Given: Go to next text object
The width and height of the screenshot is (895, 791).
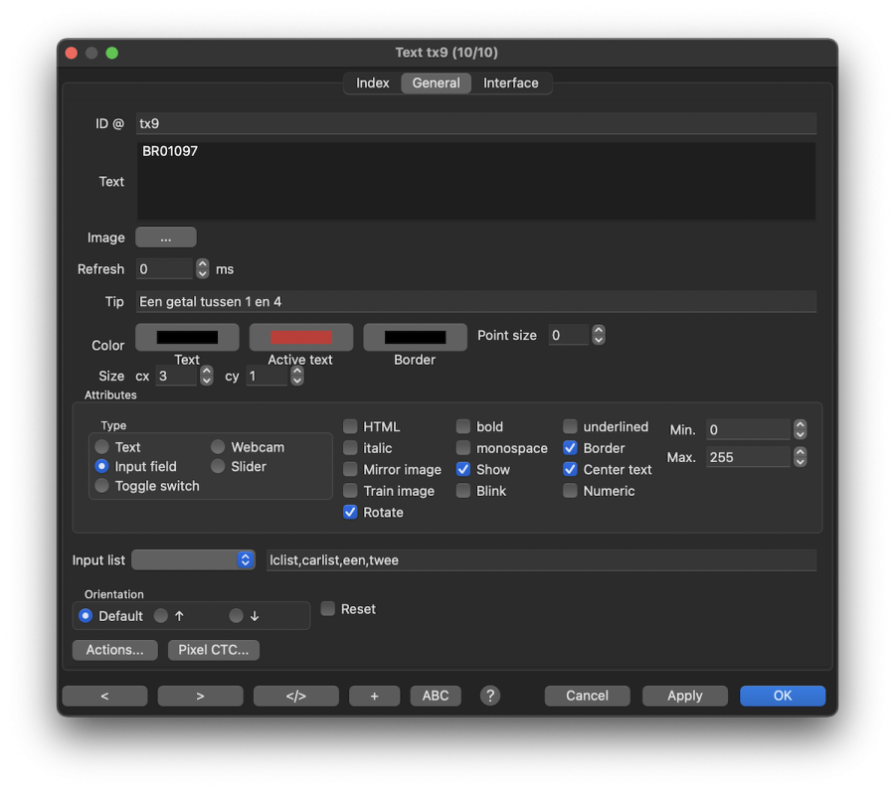Looking at the screenshot, I should click(x=200, y=696).
